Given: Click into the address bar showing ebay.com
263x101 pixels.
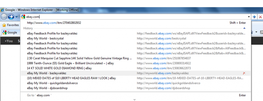Looking at the screenshot, I should pos(136,17).
